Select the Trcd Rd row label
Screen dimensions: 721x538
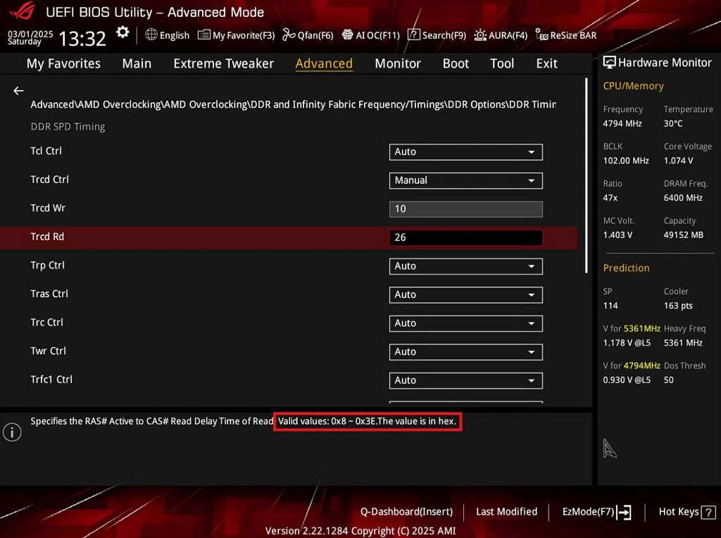[47, 237]
